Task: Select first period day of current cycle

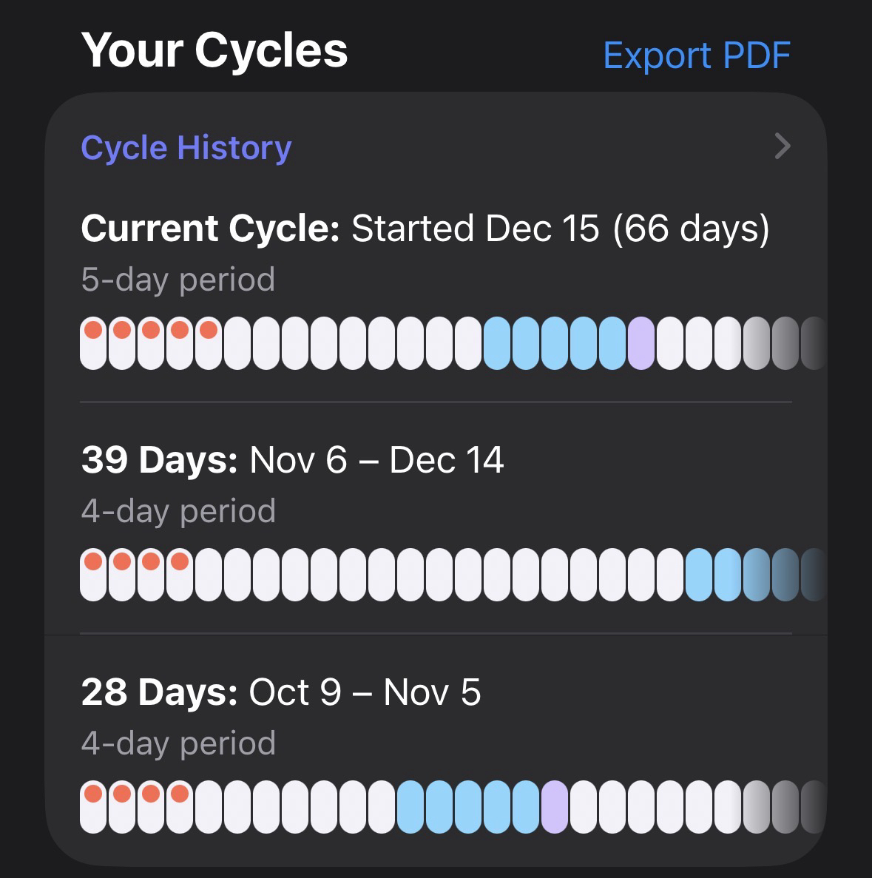Action: (93, 342)
